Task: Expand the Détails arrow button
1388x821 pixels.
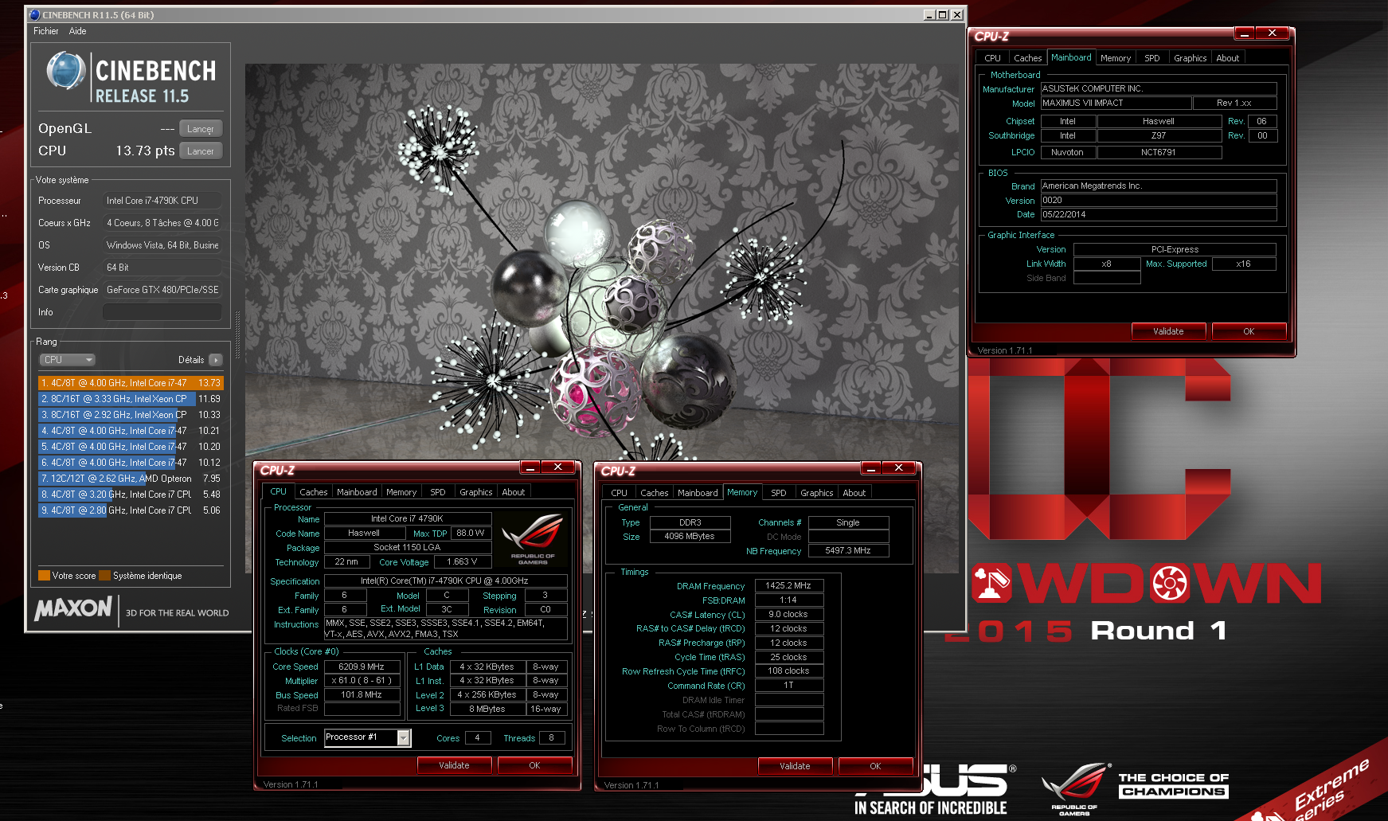Action: tap(216, 360)
